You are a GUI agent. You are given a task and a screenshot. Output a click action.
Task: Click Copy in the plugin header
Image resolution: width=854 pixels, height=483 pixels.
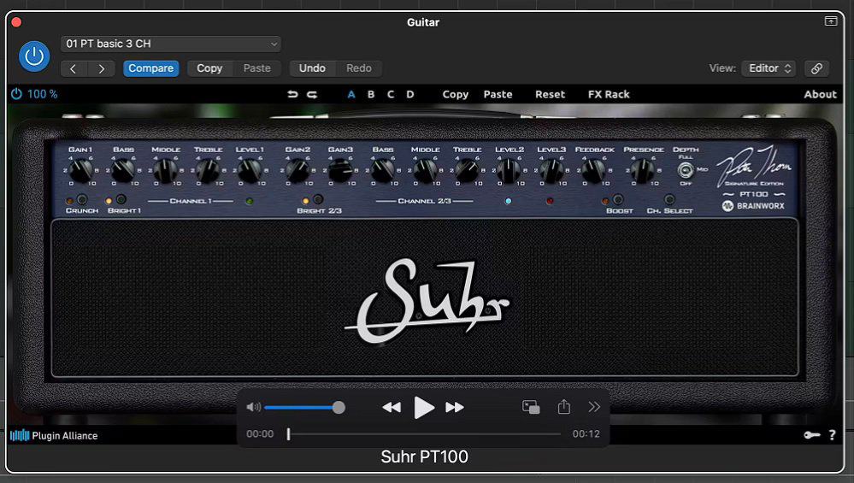click(209, 68)
